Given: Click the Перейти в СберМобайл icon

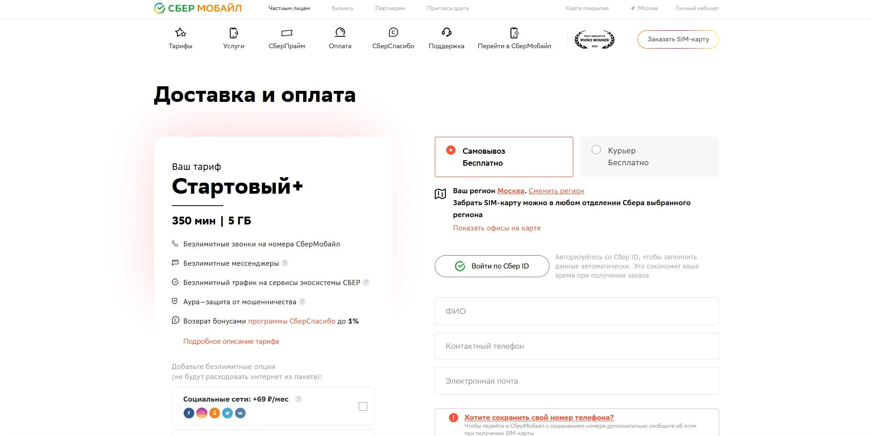Looking at the screenshot, I should pyautogui.click(x=515, y=33).
